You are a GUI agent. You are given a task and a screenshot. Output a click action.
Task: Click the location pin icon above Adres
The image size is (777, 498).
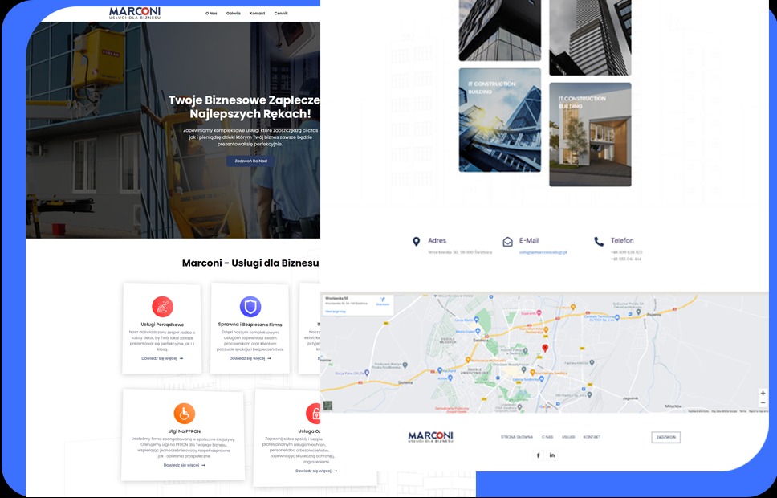pos(417,241)
